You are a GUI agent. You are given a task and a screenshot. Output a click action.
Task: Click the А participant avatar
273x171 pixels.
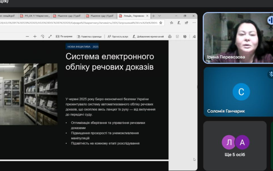242,142
